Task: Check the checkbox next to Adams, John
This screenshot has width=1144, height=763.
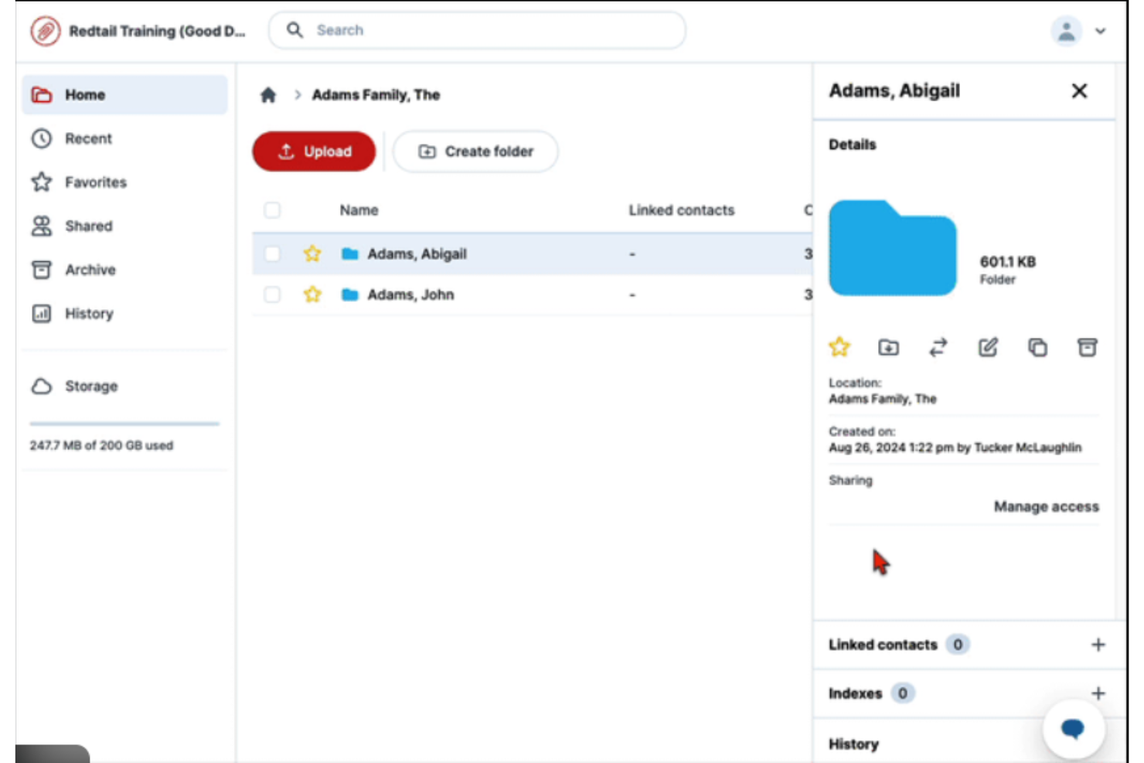Action: (272, 295)
